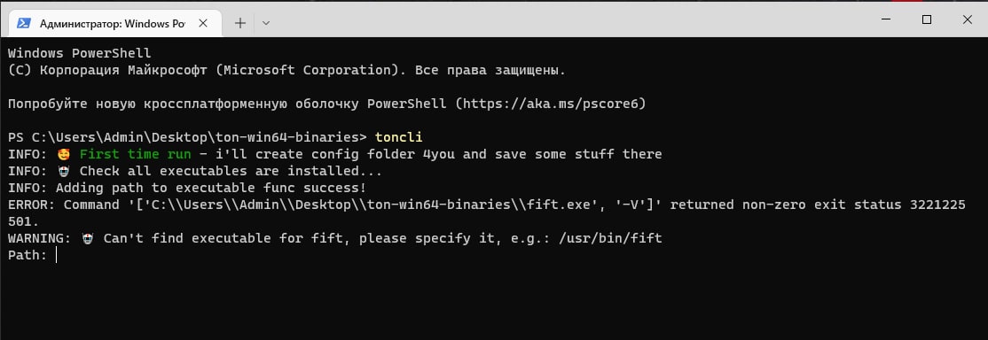Select the Администратор: Windows PowerShell tab
Image resolution: width=988 pixels, height=340 pixels.
point(112,23)
